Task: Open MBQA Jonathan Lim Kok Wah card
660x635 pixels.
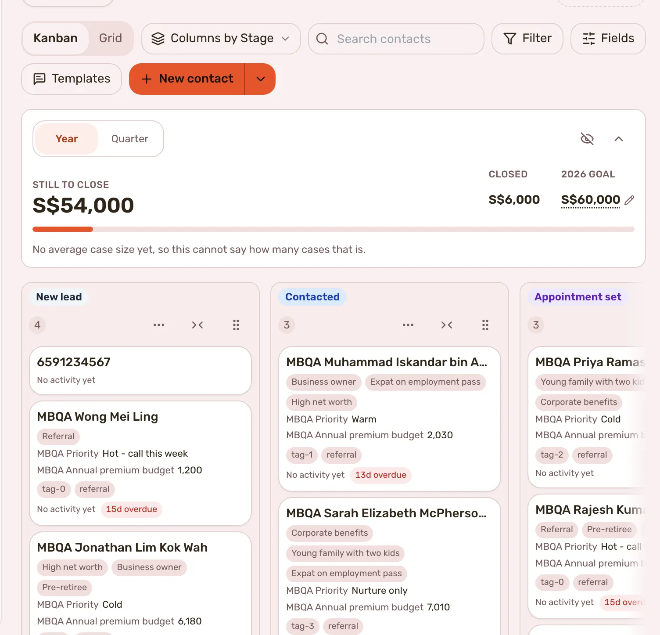Action: (140, 583)
